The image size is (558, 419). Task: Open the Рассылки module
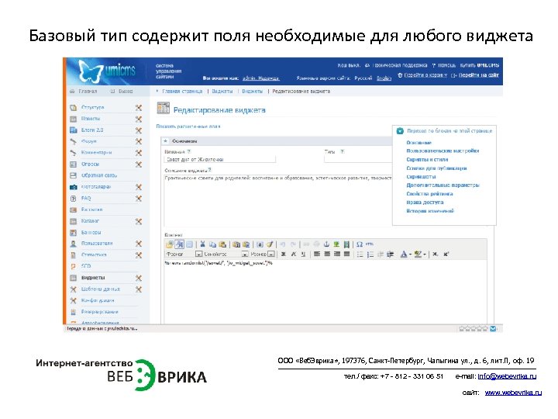tap(91, 209)
